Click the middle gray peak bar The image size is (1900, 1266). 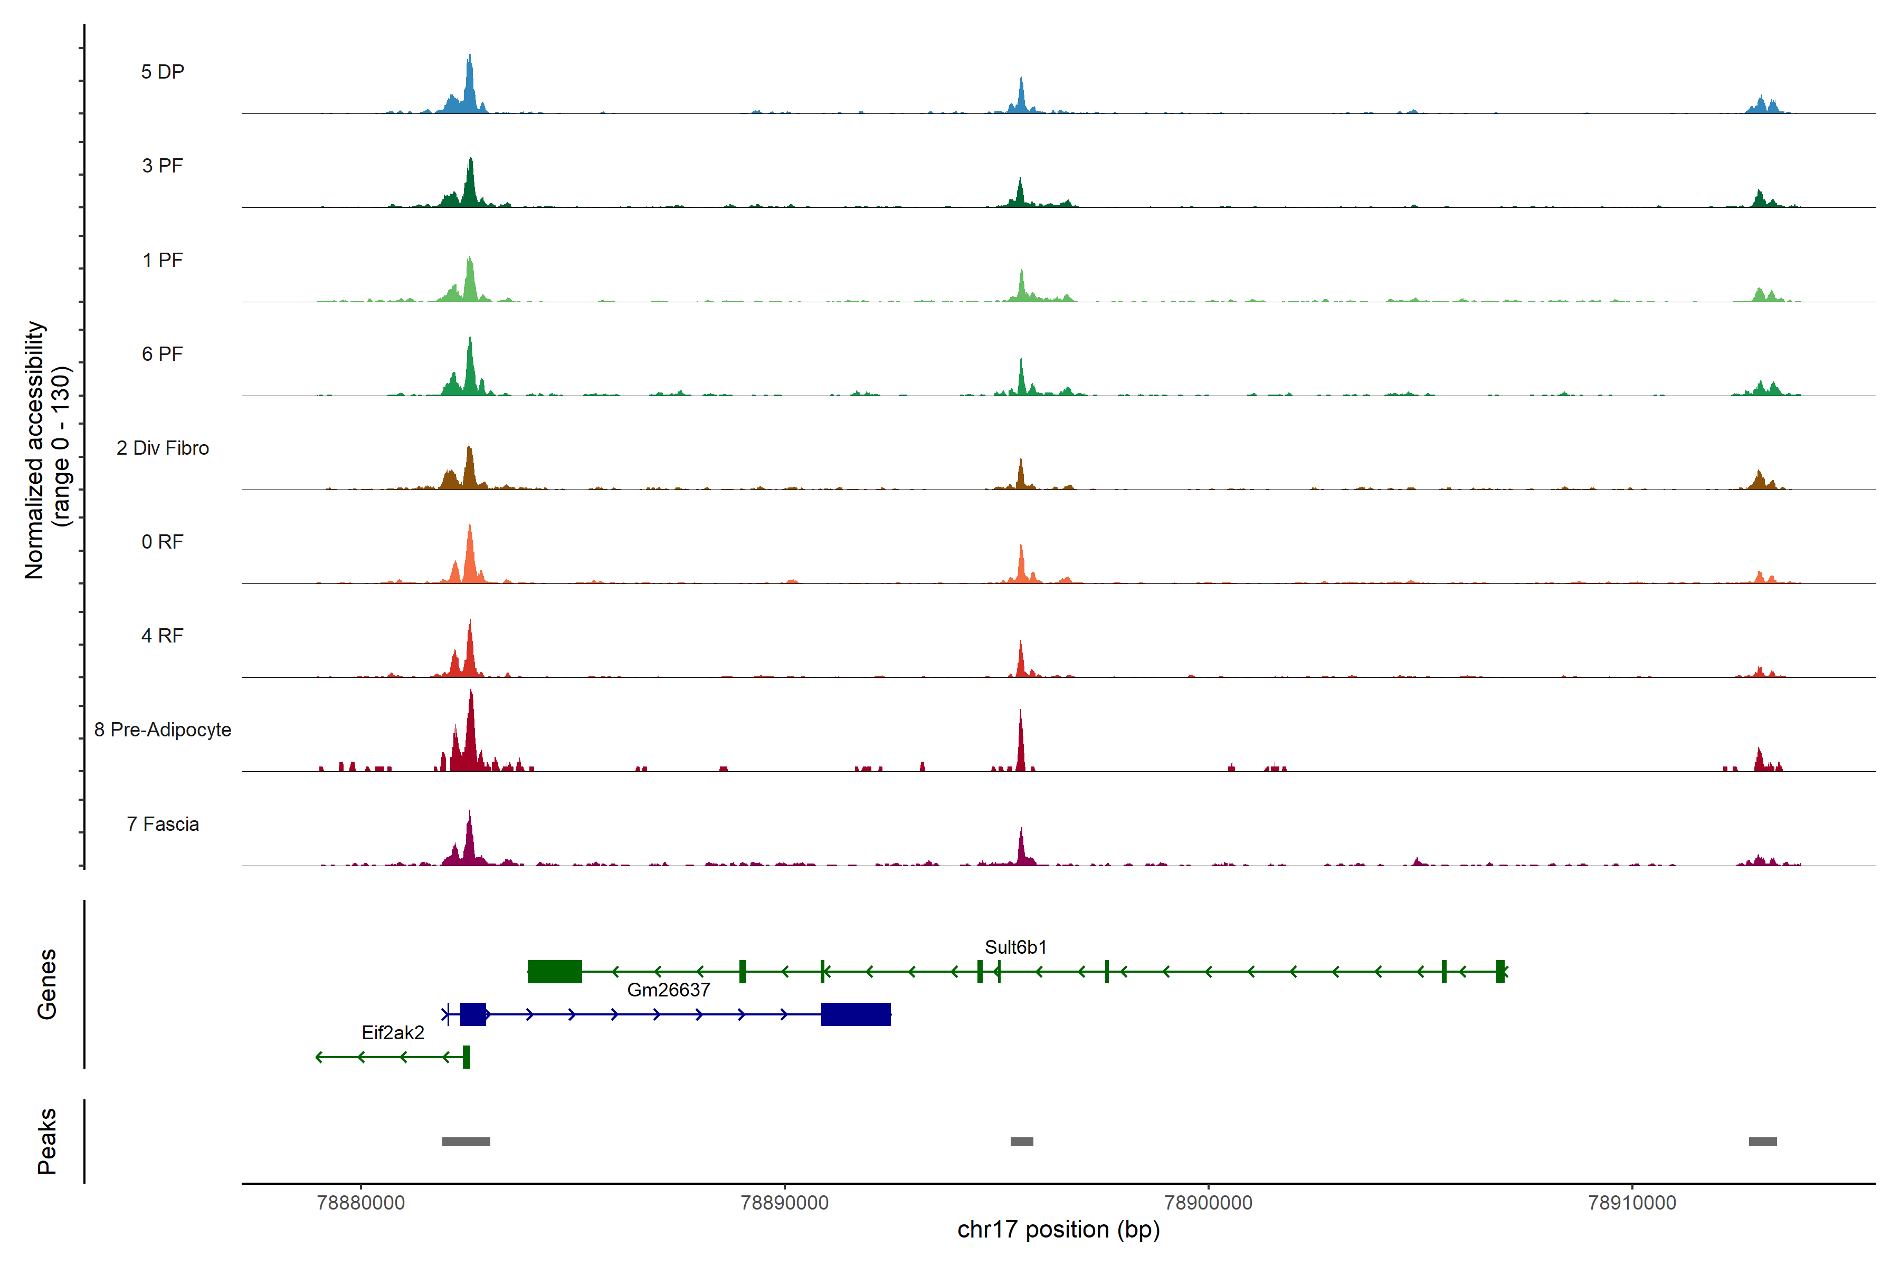coord(1021,1142)
